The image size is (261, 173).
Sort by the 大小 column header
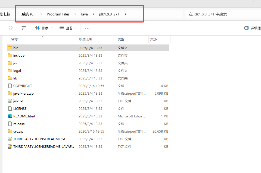pos(160,39)
